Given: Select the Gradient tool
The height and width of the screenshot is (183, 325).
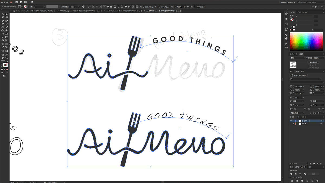Looking at the screenshot, I should click(6, 44).
